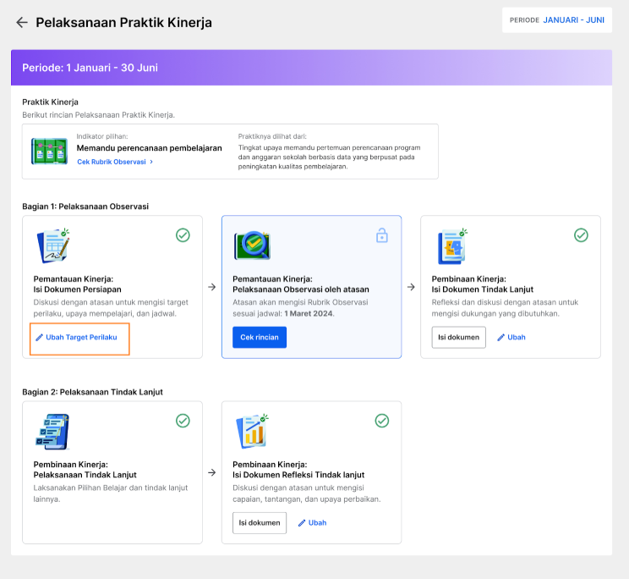The image size is (629, 579).
Task: Click the Isi Dokumen Tindak Lanjut card icon
Action: tap(452, 246)
